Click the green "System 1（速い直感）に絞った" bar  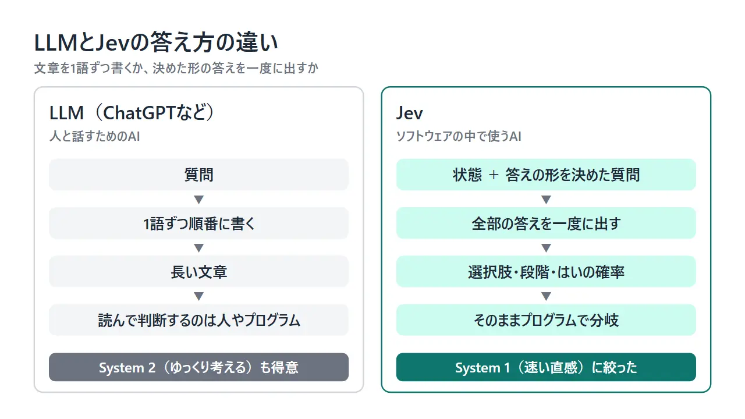tap(546, 367)
